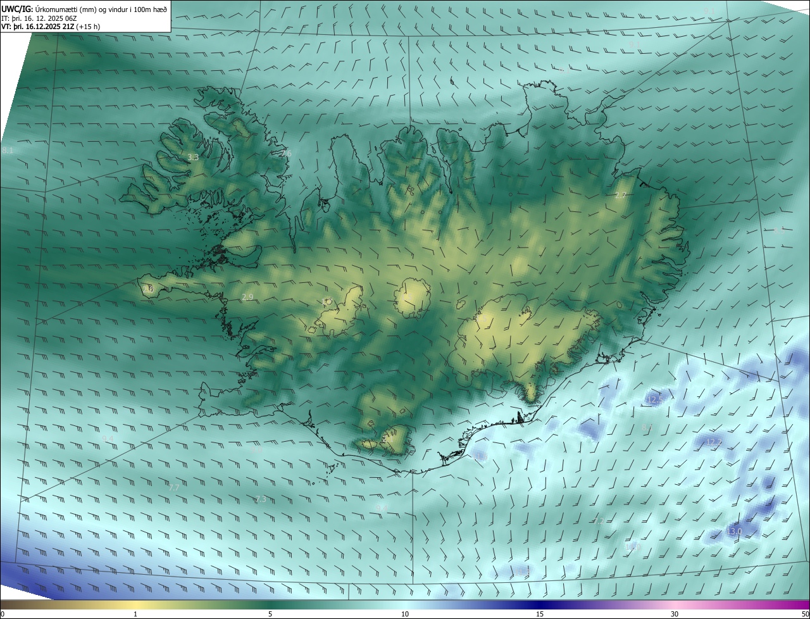Image resolution: width=810 pixels, height=619 pixels.
Task: Click the 7.3 value in the southwest sea
Action: click(261, 499)
